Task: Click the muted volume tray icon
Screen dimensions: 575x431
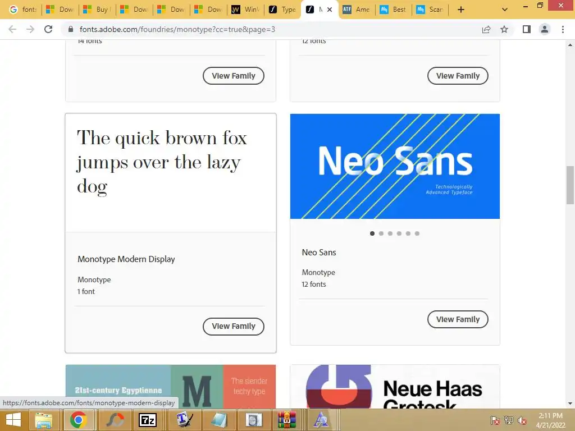Action: point(522,420)
